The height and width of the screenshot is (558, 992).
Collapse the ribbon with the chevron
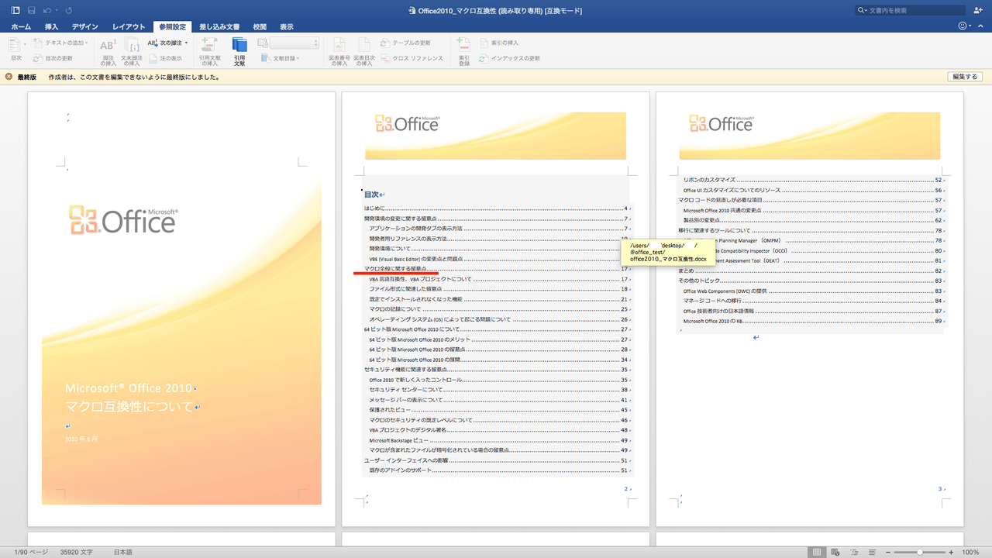980,26
